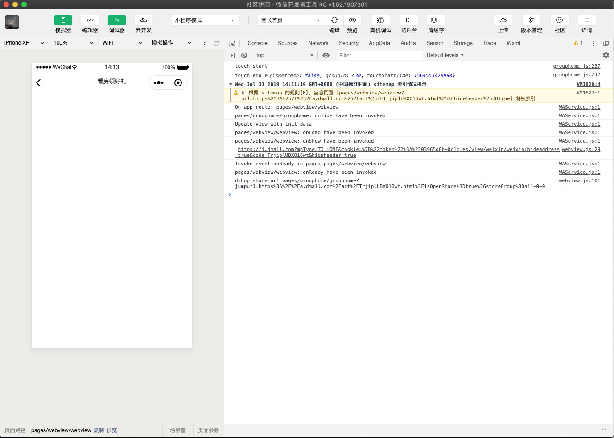Open the notification bell icon
Image resolution: width=614 pixels, height=438 pixels.
click(x=604, y=431)
